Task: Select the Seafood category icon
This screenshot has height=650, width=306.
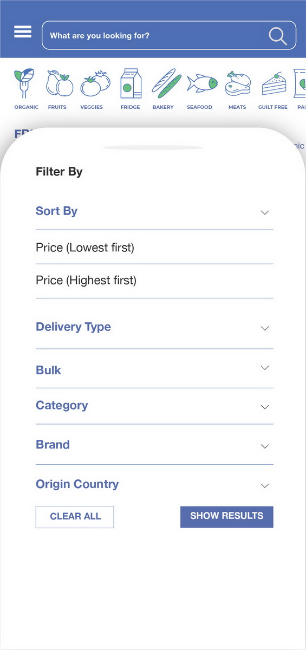Action: (x=200, y=89)
